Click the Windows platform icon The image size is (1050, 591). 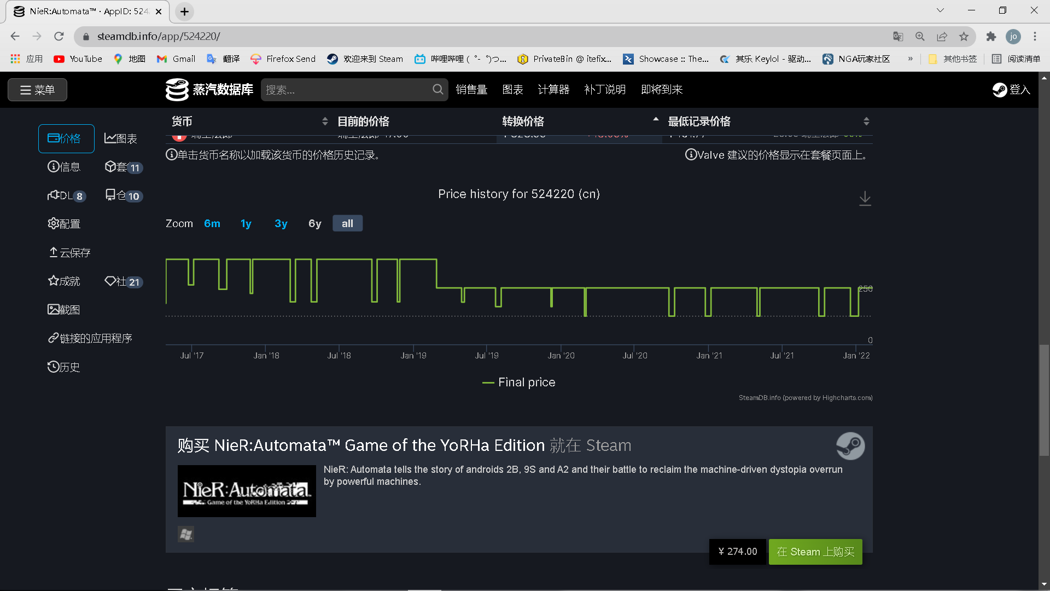click(x=186, y=534)
